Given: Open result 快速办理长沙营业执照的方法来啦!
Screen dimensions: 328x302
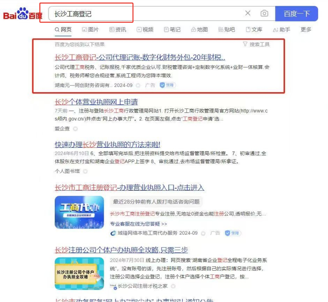Looking at the screenshot, I should pos(107,144).
